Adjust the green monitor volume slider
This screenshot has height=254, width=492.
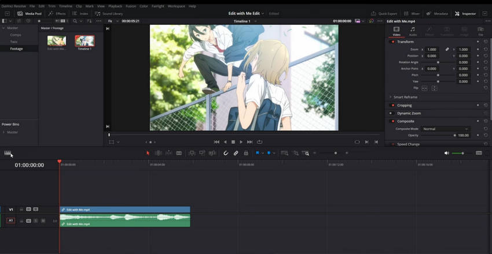click(x=462, y=153)
